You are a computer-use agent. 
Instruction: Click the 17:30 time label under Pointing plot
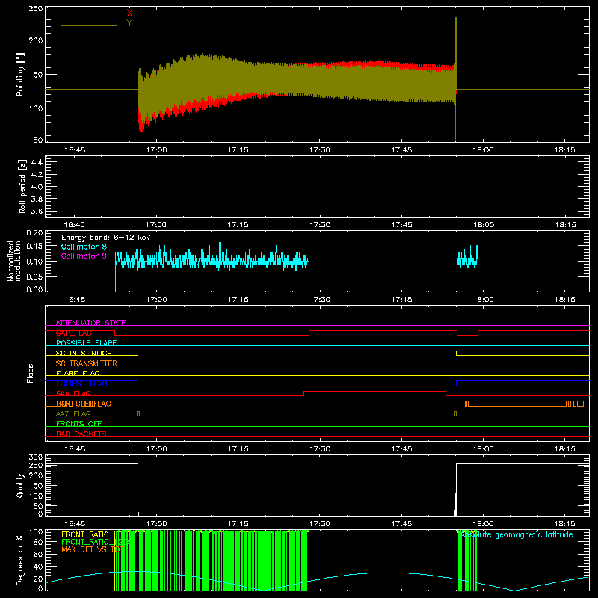[320, 150]
